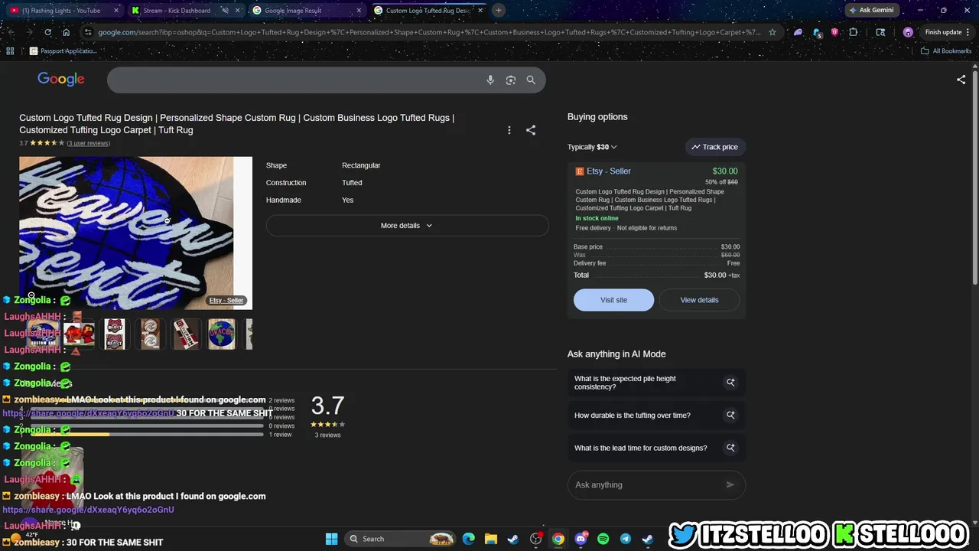Open the 3 user reviews link
Screen dimensions: 979x551
(x=88, y=143)
